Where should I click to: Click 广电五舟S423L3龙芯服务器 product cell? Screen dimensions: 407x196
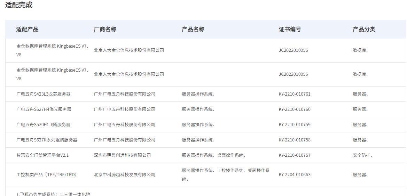click(x=44, y=94)
